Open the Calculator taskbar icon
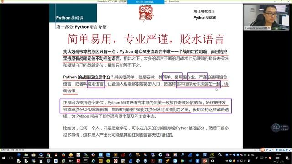Viewport: 292px width, 164px height. [41, 161]
